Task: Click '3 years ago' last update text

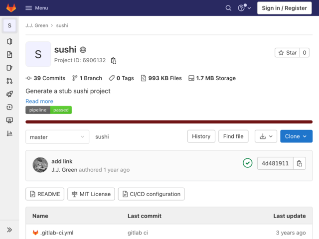Action: coord(291,233)
